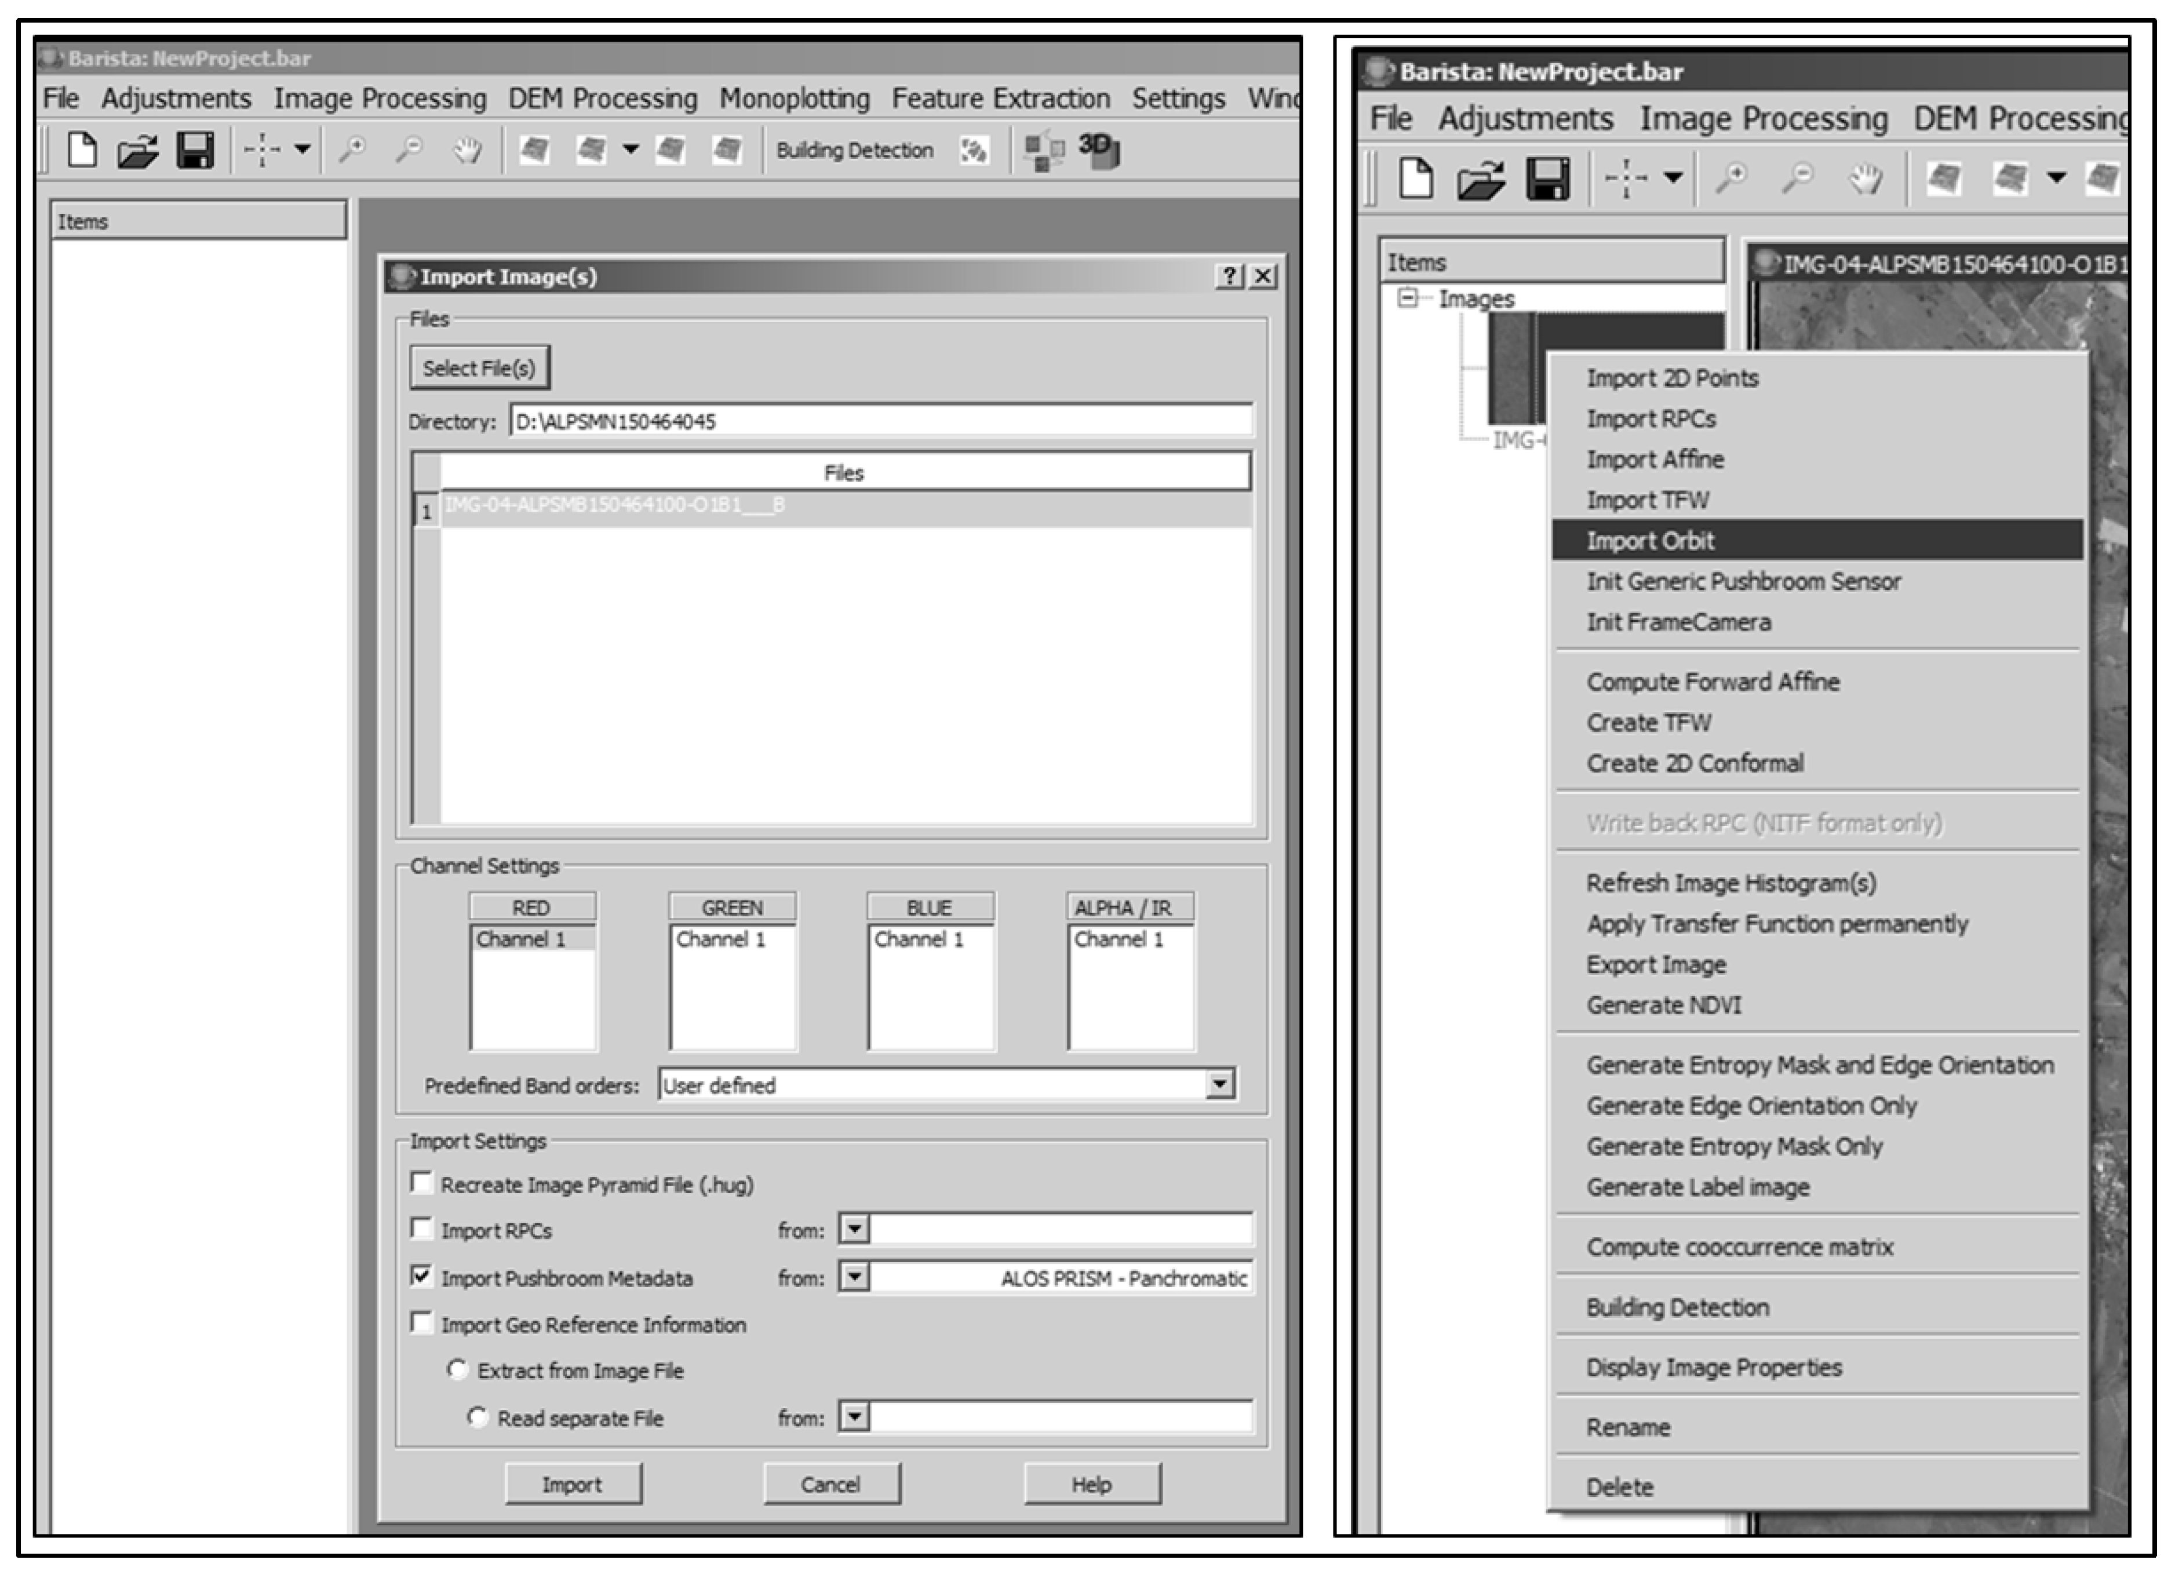Click the dialog help question mark icon
The width and height of the screenshot is (2175, 1578).
1229,277
